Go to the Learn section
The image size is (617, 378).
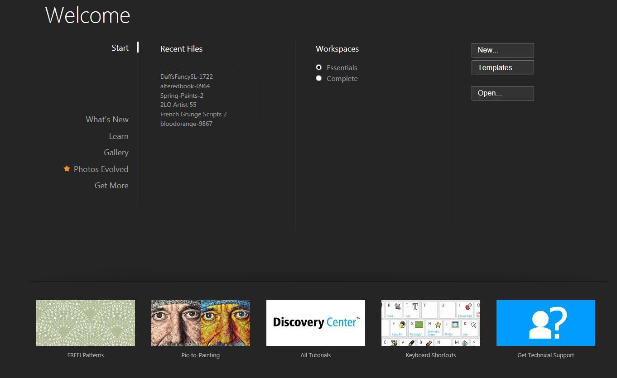(x=119, y=136)
